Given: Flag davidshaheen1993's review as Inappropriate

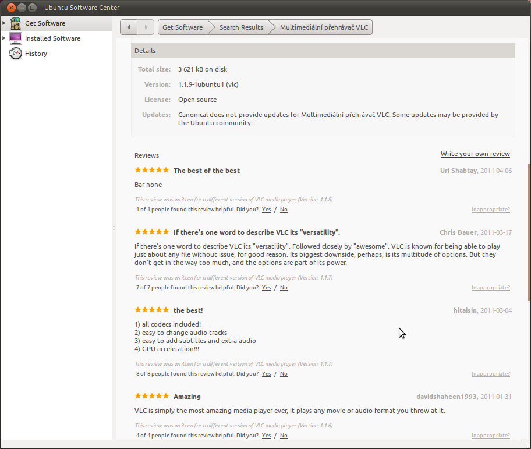Looking at the screenshot, I should pos(491,436).
